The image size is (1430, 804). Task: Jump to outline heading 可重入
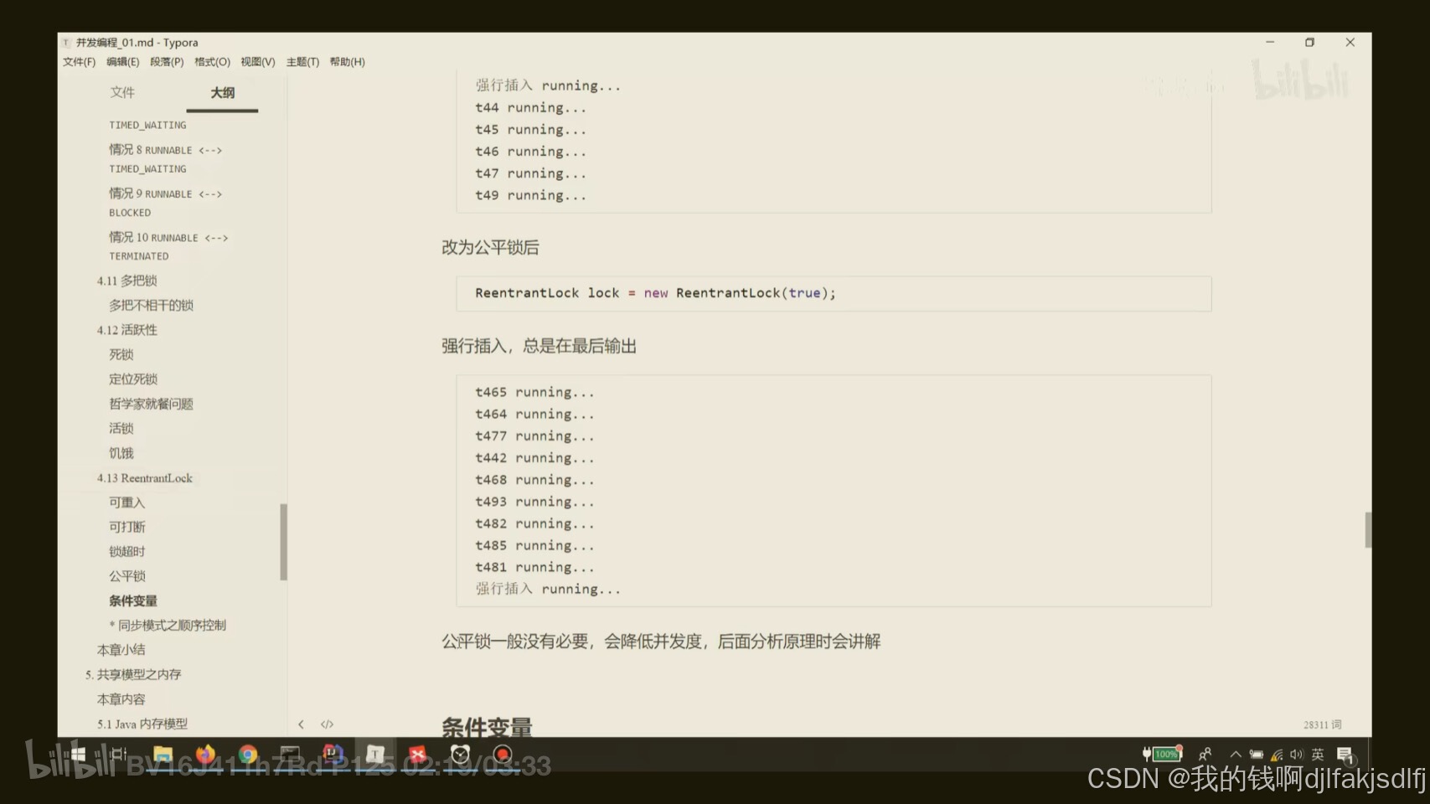coord(126,502)
